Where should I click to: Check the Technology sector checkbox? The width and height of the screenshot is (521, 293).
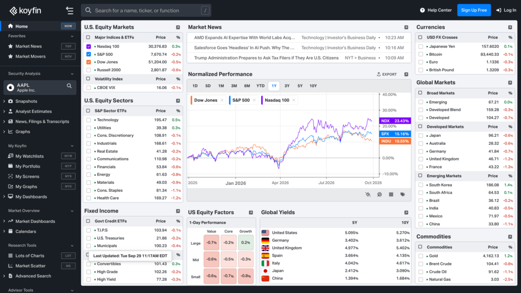tap(89, 120)
